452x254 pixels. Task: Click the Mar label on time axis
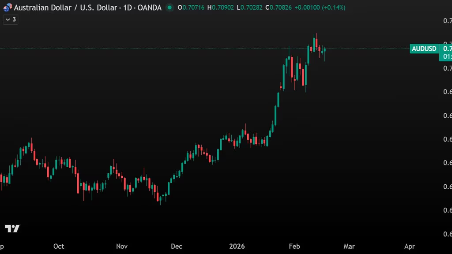tap(349, 246)
